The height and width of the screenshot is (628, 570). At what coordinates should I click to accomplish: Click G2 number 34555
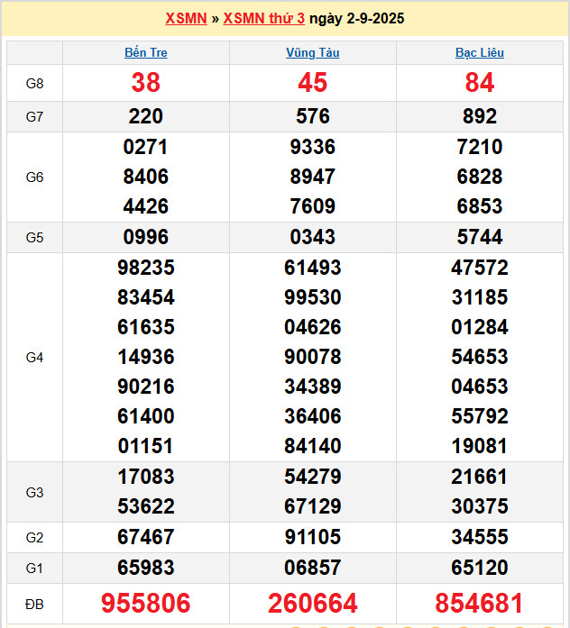tap(480, 537)
